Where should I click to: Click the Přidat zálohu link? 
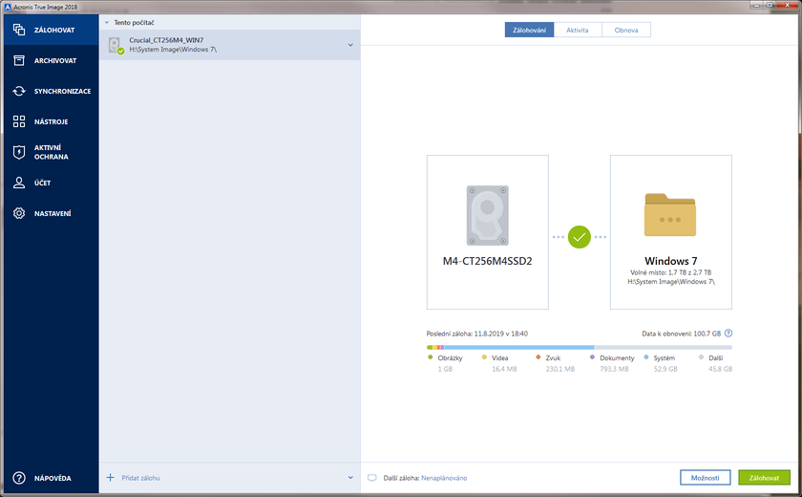click(x=140, y=478)
